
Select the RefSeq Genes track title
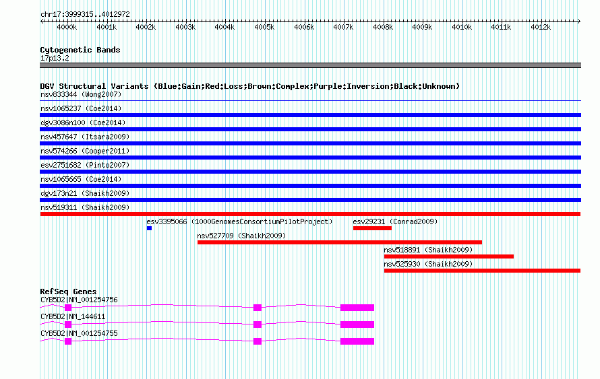tap(68, 291)
